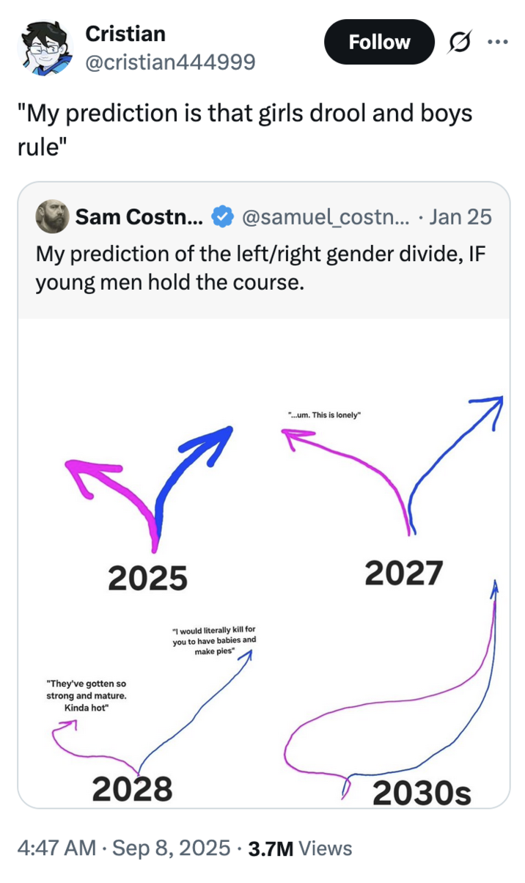The image size is (525, 883).
Task: Open the three-dot options menu
Action: tap(498, 42)
